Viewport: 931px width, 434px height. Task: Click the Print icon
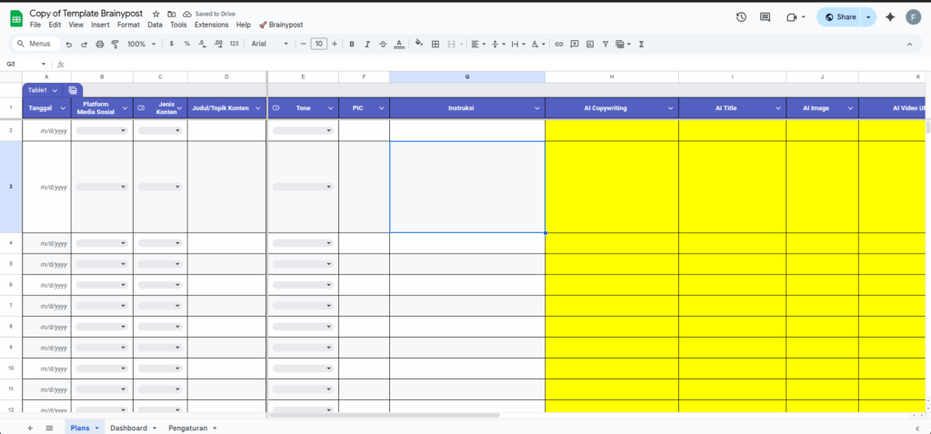[x=99, y=44]
